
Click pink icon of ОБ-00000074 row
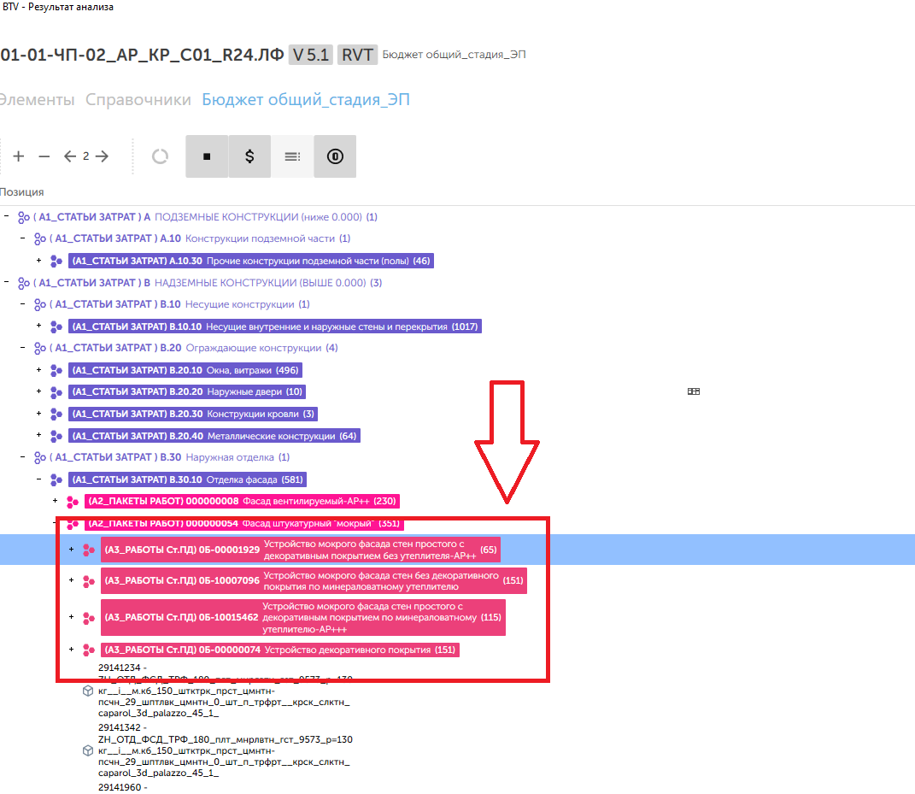pos(89,650)
